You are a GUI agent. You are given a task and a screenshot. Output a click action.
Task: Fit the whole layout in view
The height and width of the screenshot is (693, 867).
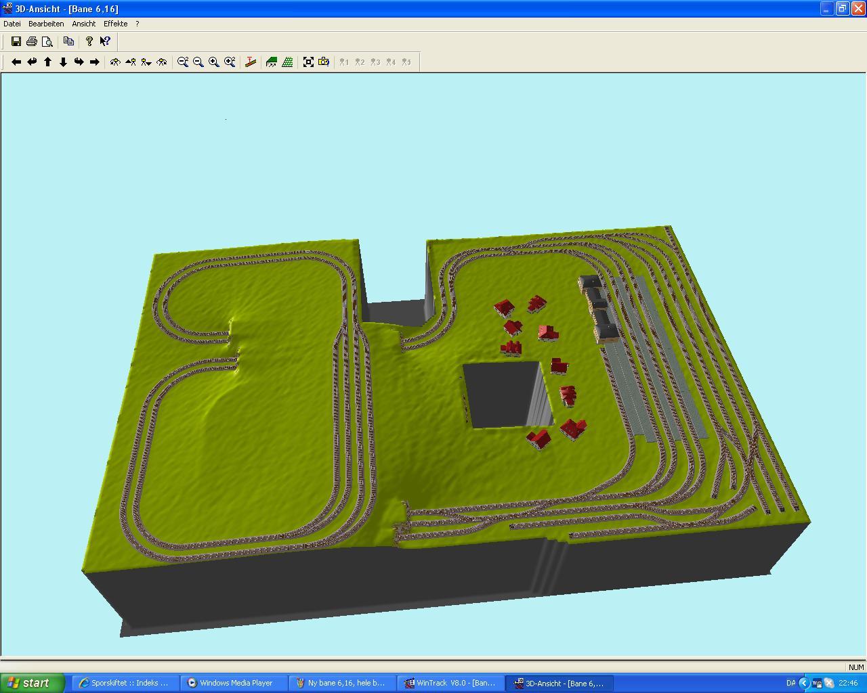tap(308, 62)
